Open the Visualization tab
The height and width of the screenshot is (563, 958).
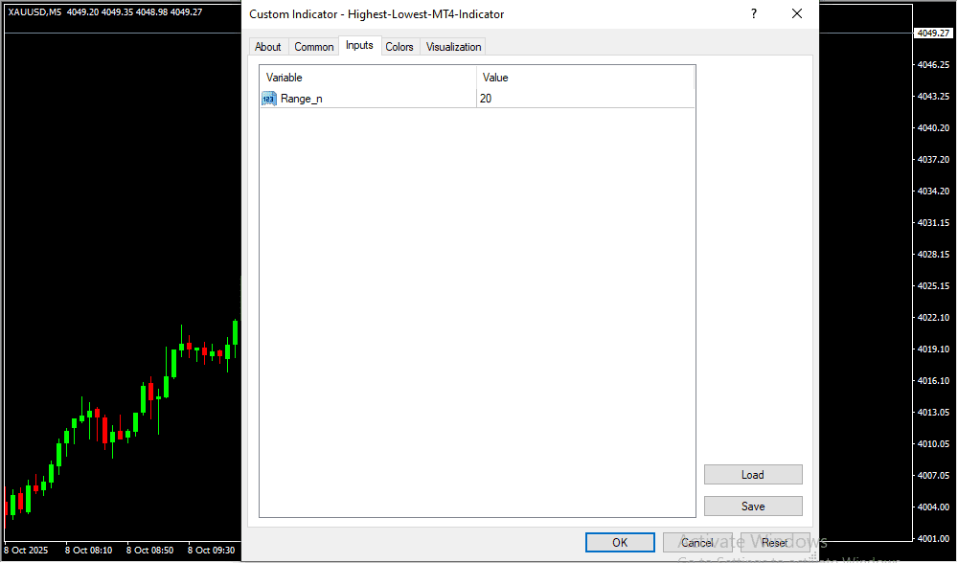(453, 47)
